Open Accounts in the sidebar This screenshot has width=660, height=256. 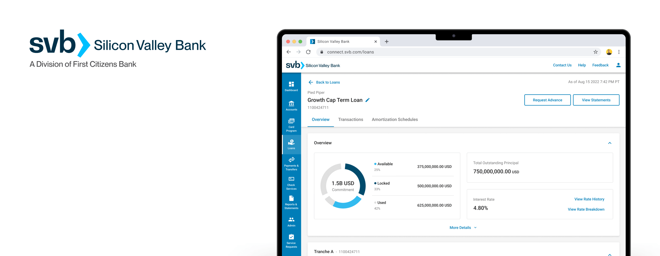click(x=291, y=106)
